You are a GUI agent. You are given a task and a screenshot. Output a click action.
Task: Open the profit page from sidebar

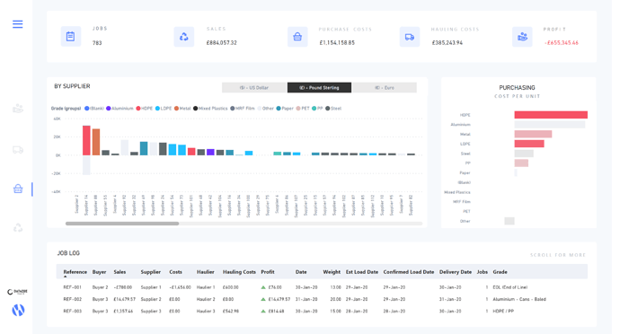point(18,109)
